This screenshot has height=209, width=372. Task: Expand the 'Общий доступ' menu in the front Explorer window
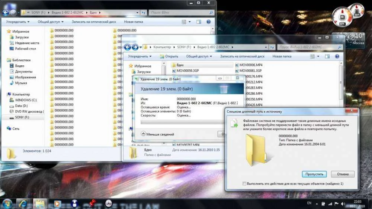(199, 56)
